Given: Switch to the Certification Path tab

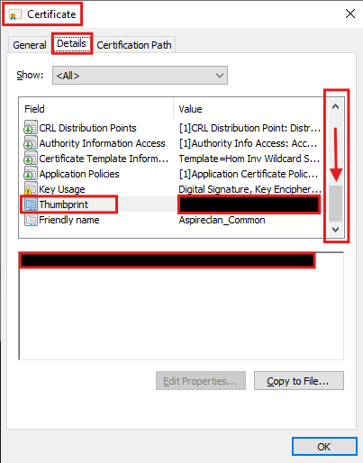Looking at the screenshot, I should (134, 45).
